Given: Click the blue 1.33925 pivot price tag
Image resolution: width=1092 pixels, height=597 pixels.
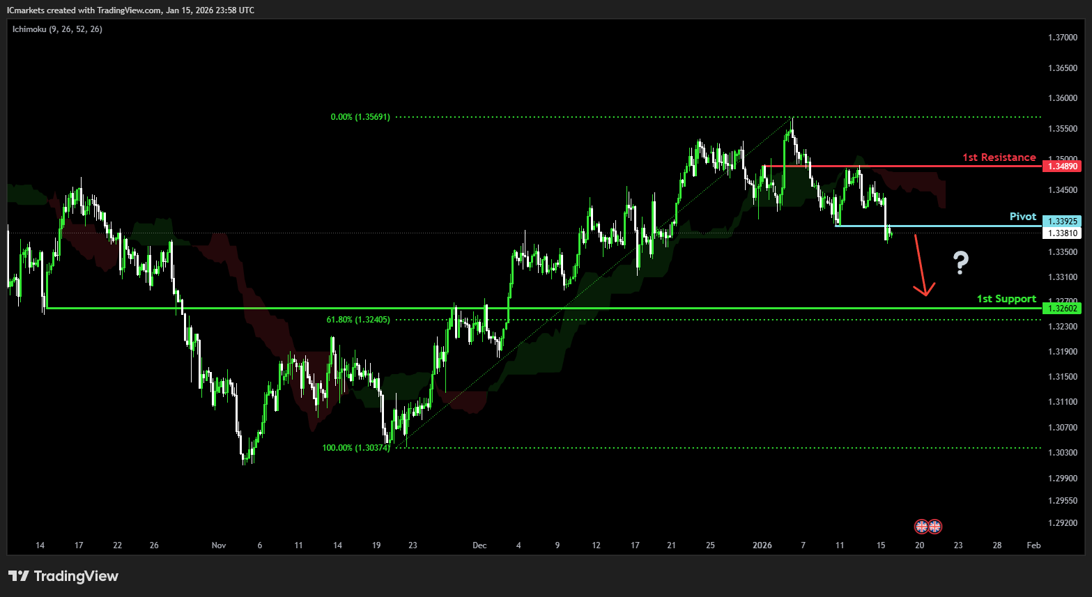Looking at the screenshot, I should pos(1062,222).
